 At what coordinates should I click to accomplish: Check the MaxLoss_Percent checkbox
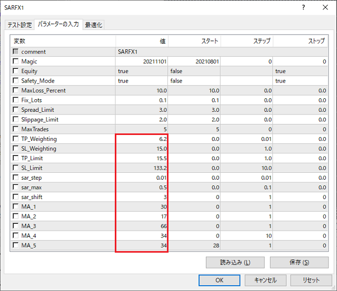pos(15,90)
